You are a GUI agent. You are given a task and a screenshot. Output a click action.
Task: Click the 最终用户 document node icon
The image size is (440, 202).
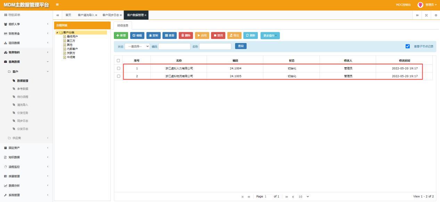[65, 36]
